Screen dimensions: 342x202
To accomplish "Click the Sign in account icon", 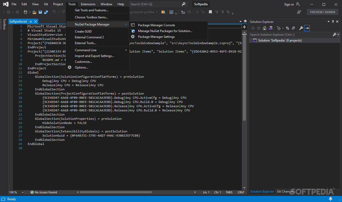I will [298, 4].
